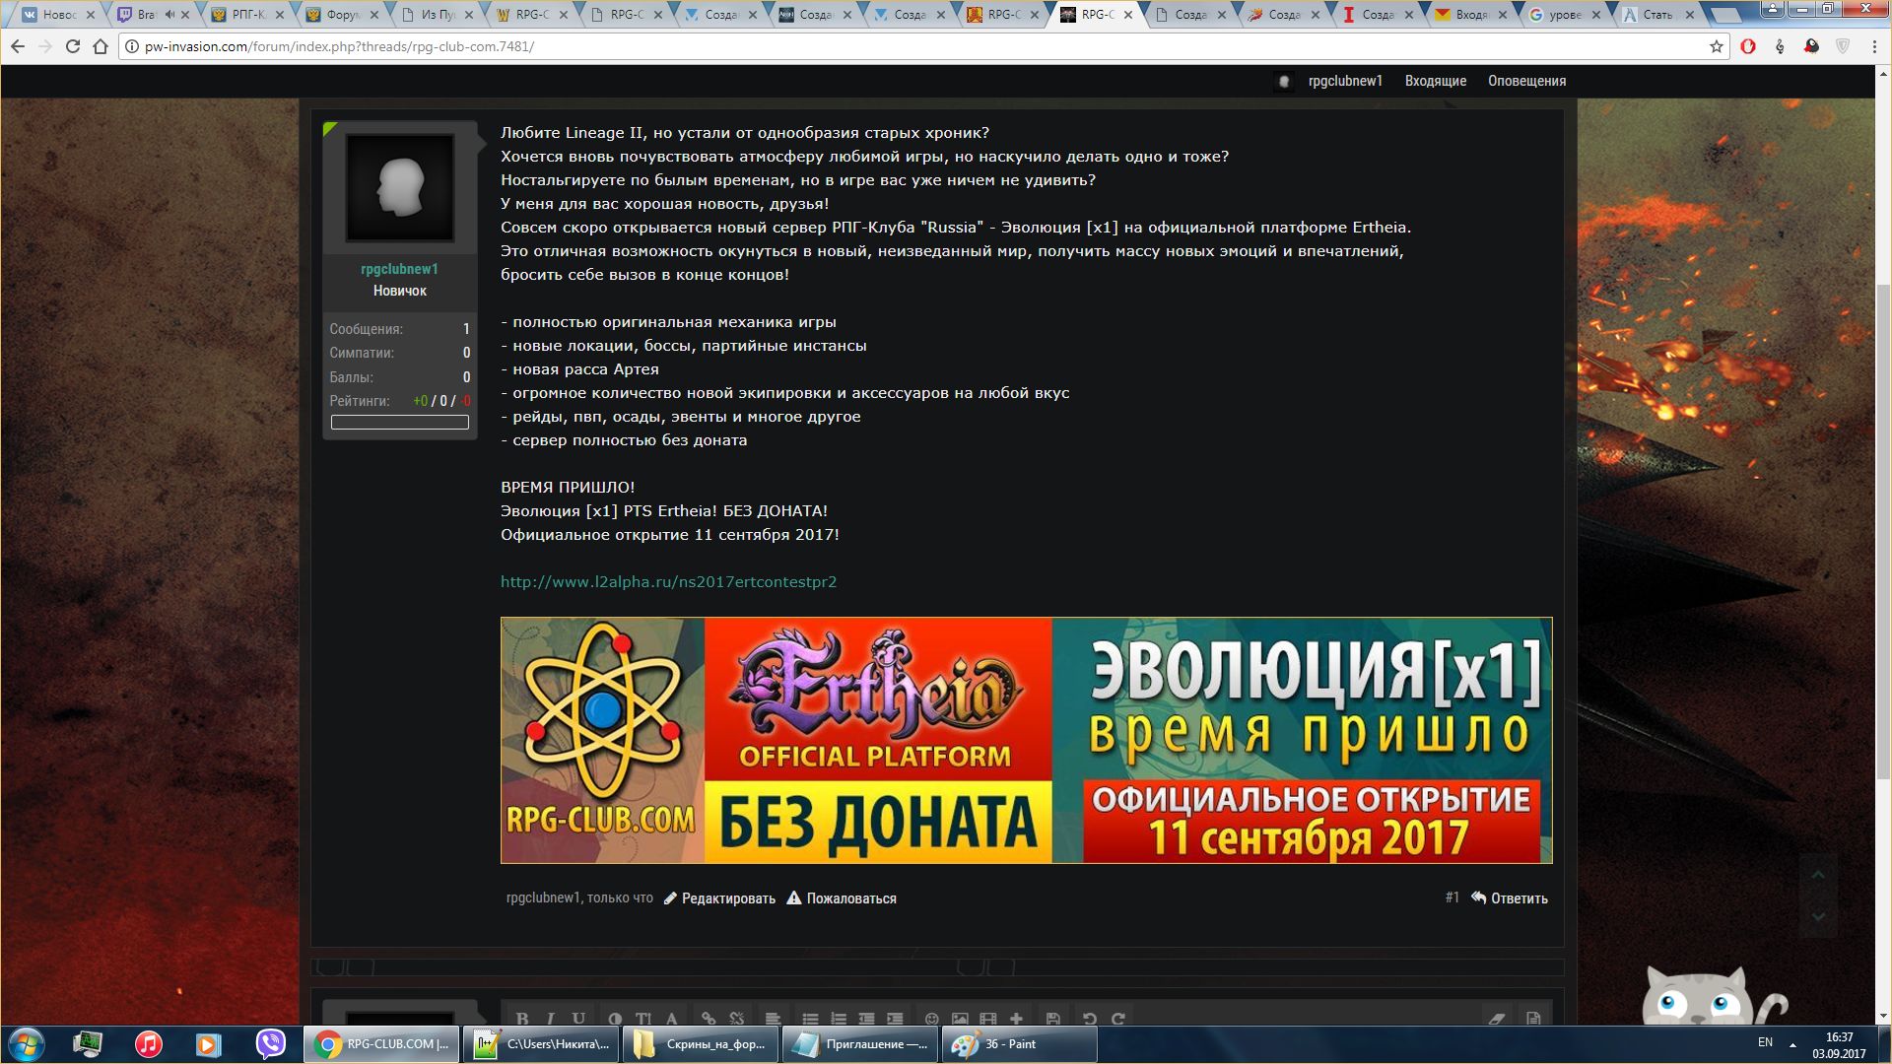
Task: Open the Windows Start menu
Action: pos(27,1043)
